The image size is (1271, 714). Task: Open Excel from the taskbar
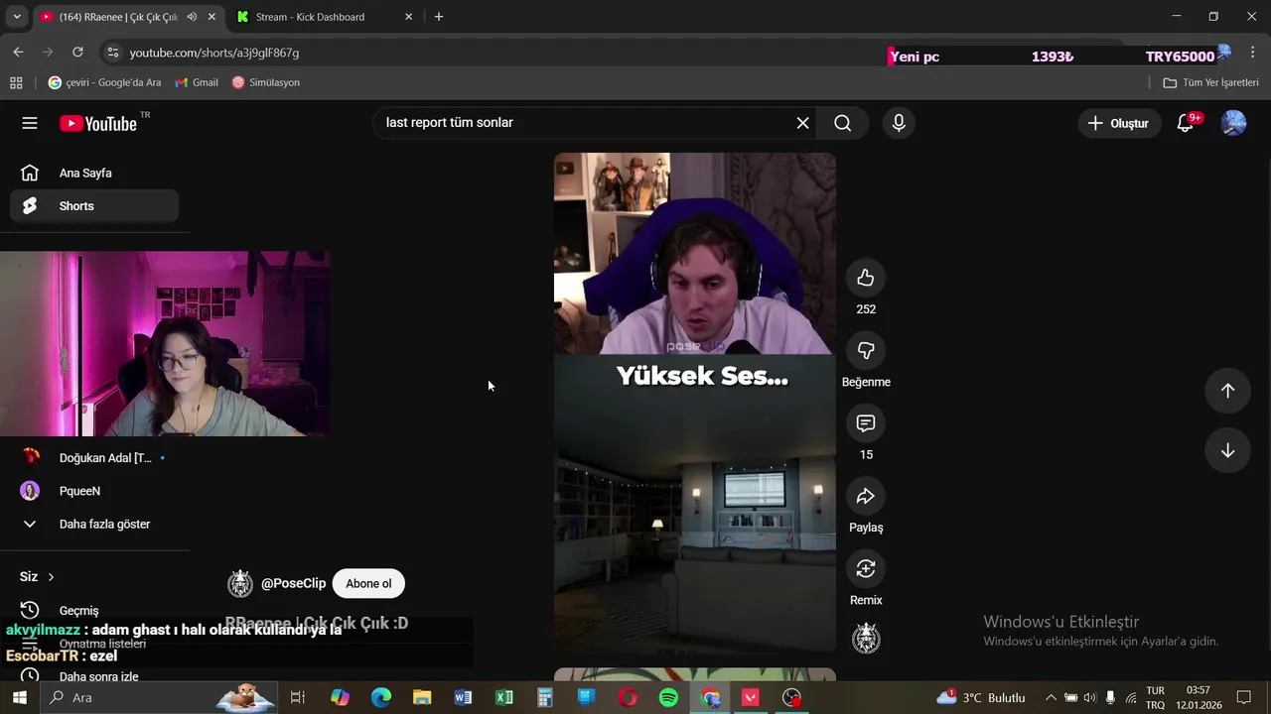click(503, 697)
